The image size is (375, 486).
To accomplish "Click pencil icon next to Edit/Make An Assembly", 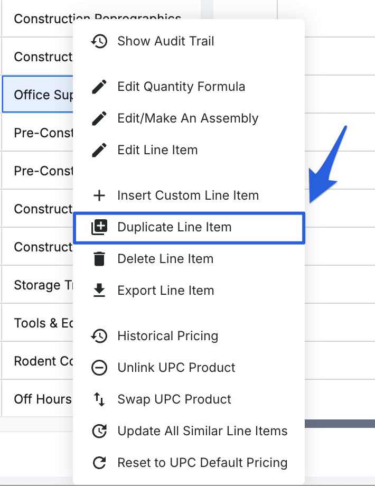I will [99, 118].
